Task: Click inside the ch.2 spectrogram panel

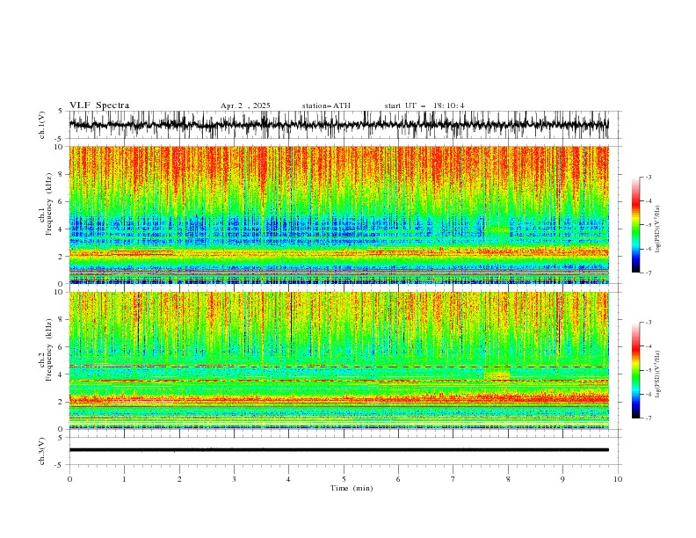Action: click(338, 360)
